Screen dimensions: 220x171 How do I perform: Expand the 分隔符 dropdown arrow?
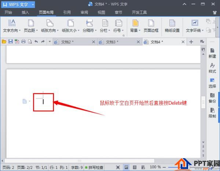click(x=96, y=30)
